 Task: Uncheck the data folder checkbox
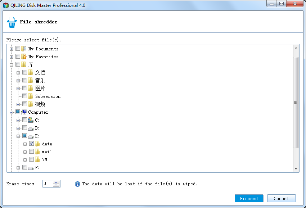pos(31,144)
